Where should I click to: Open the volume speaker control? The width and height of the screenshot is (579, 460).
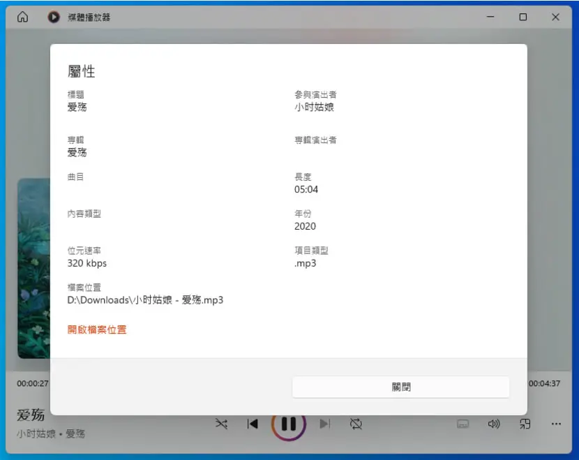click(494, 424)
